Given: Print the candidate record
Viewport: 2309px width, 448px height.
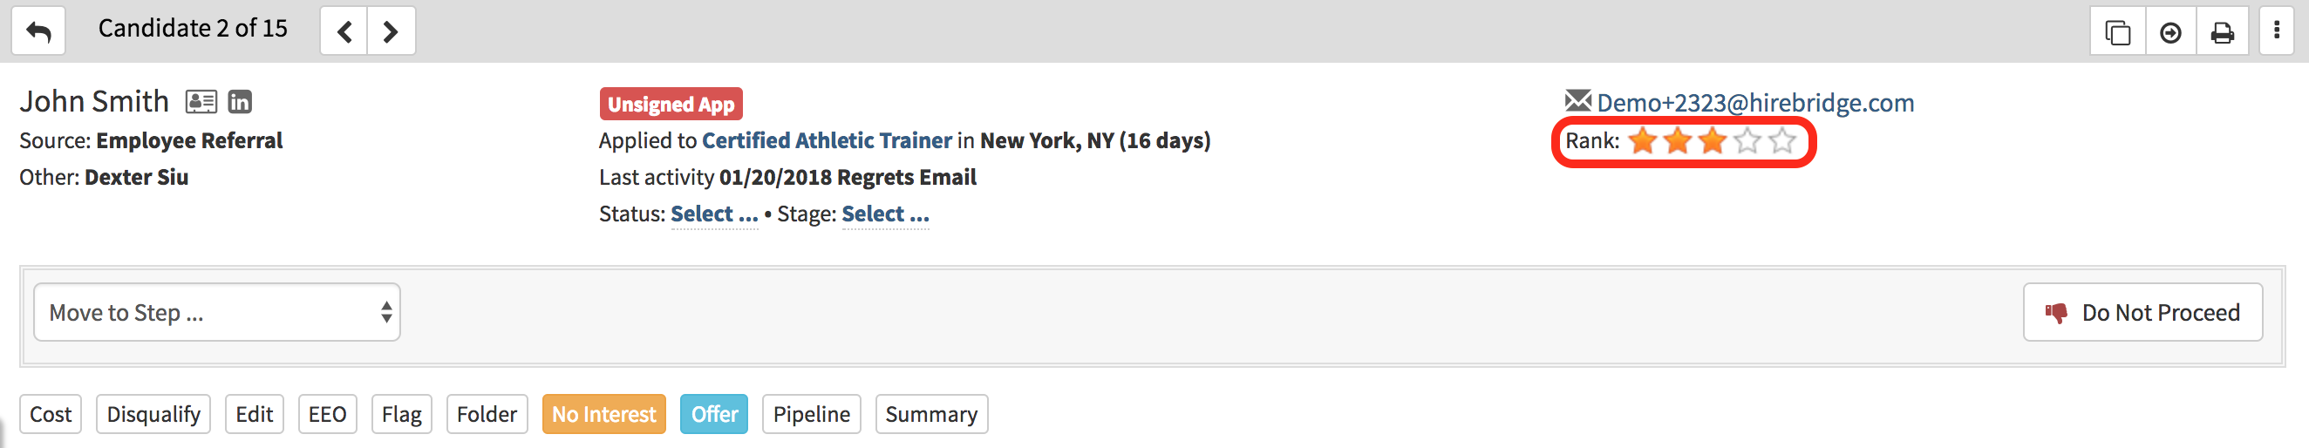Looking at the screenshot, I should point(2222,33).
